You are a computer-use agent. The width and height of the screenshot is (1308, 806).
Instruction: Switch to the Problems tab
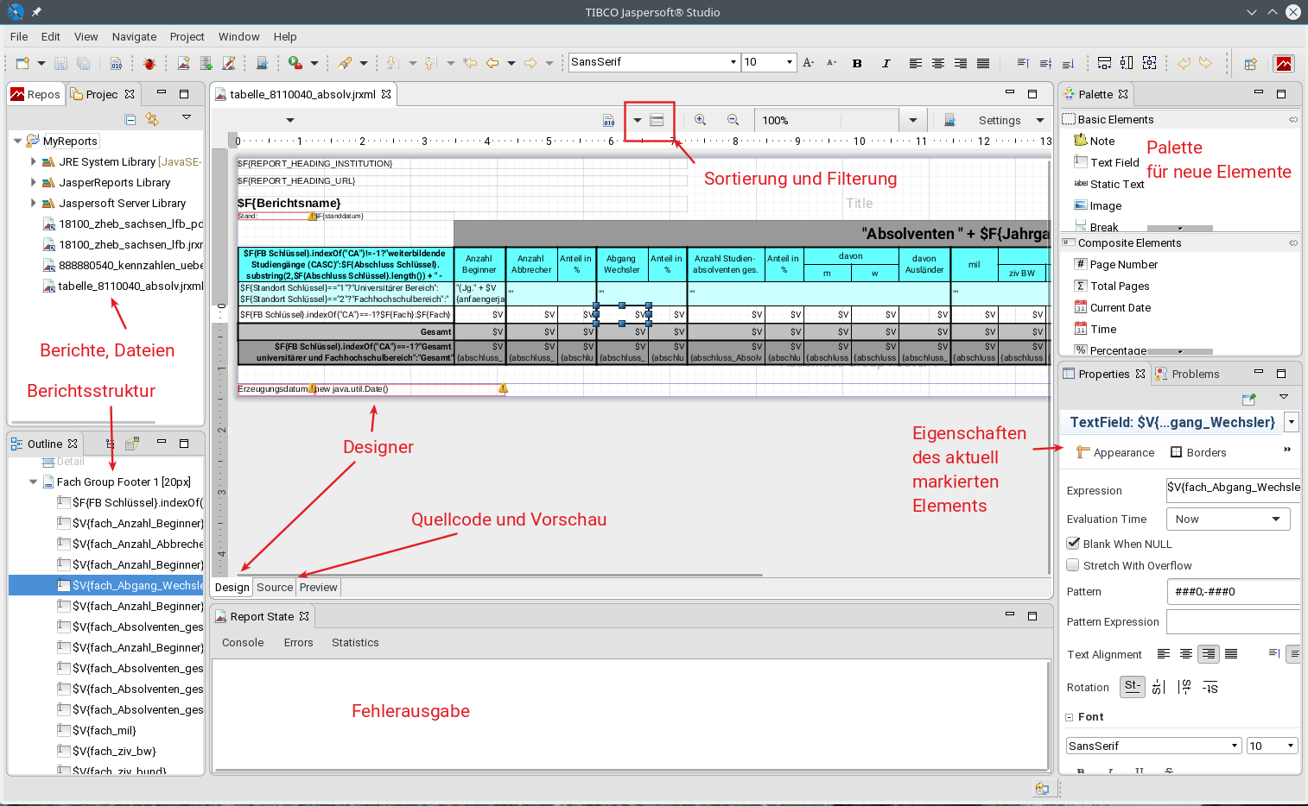pyautogui.click(x=1187, y=374)
